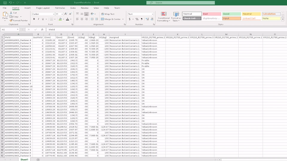Set Middle Align vertical alignment
The width and height of the screenshot is (287, 161).
82,14
